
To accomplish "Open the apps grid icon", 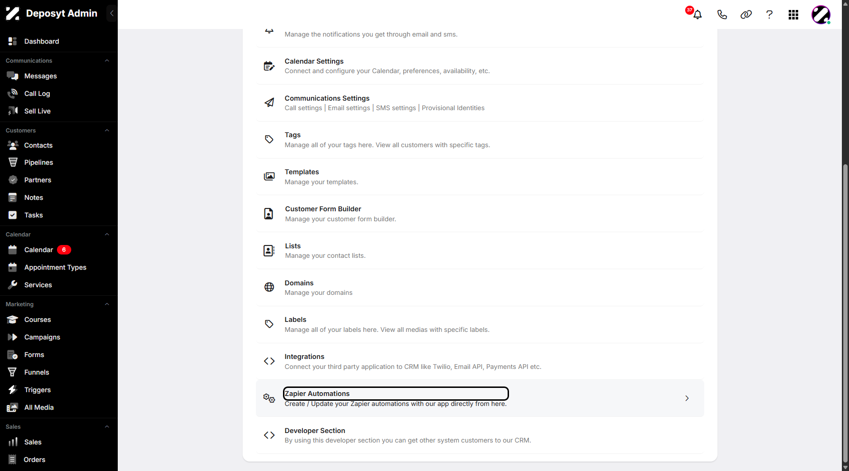I will (793, 15).
